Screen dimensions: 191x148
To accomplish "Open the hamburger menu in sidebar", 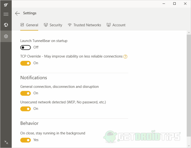I will coord(6,14).
